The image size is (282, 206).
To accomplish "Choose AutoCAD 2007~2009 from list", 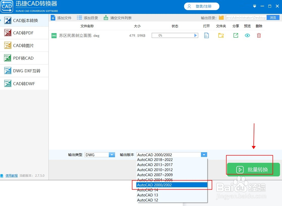I will tap(172, 175).
